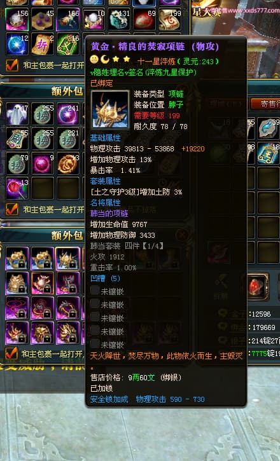Click the red gemstone item stack of 69
Image resolution: width=280 pixels, height=461 pixels.
144,19
